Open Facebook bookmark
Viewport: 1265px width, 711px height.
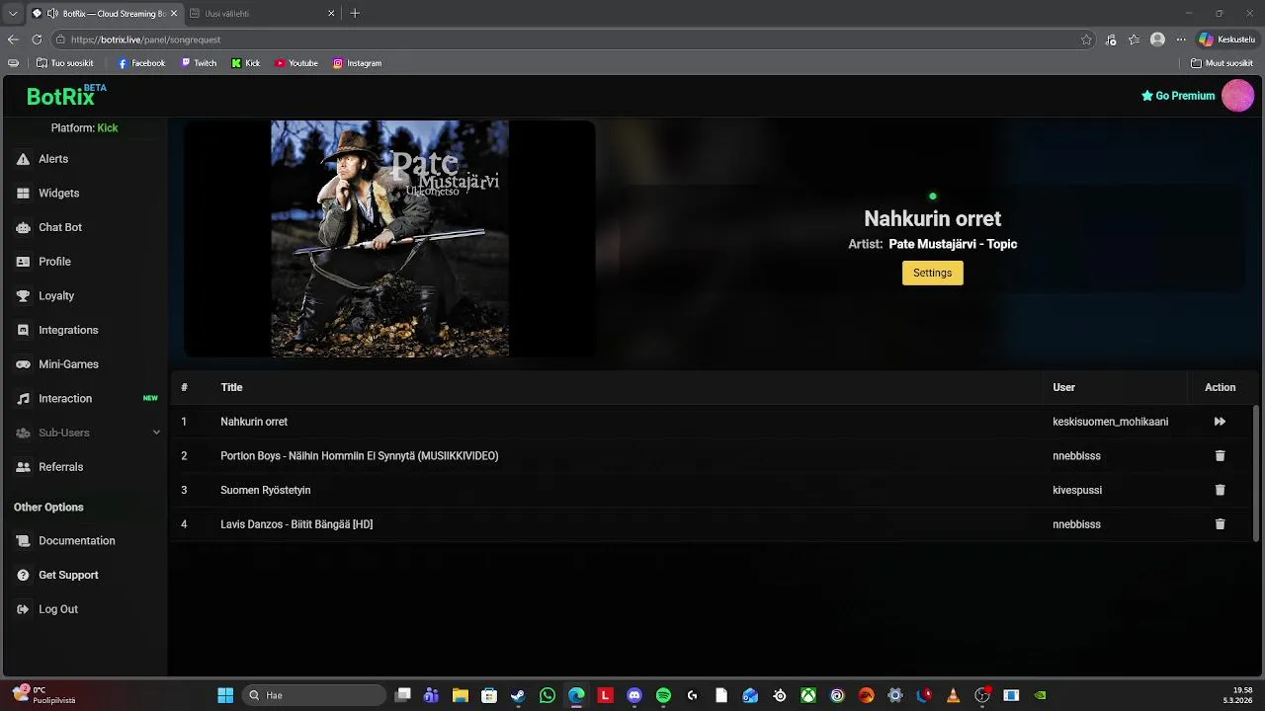click(141, 63)
